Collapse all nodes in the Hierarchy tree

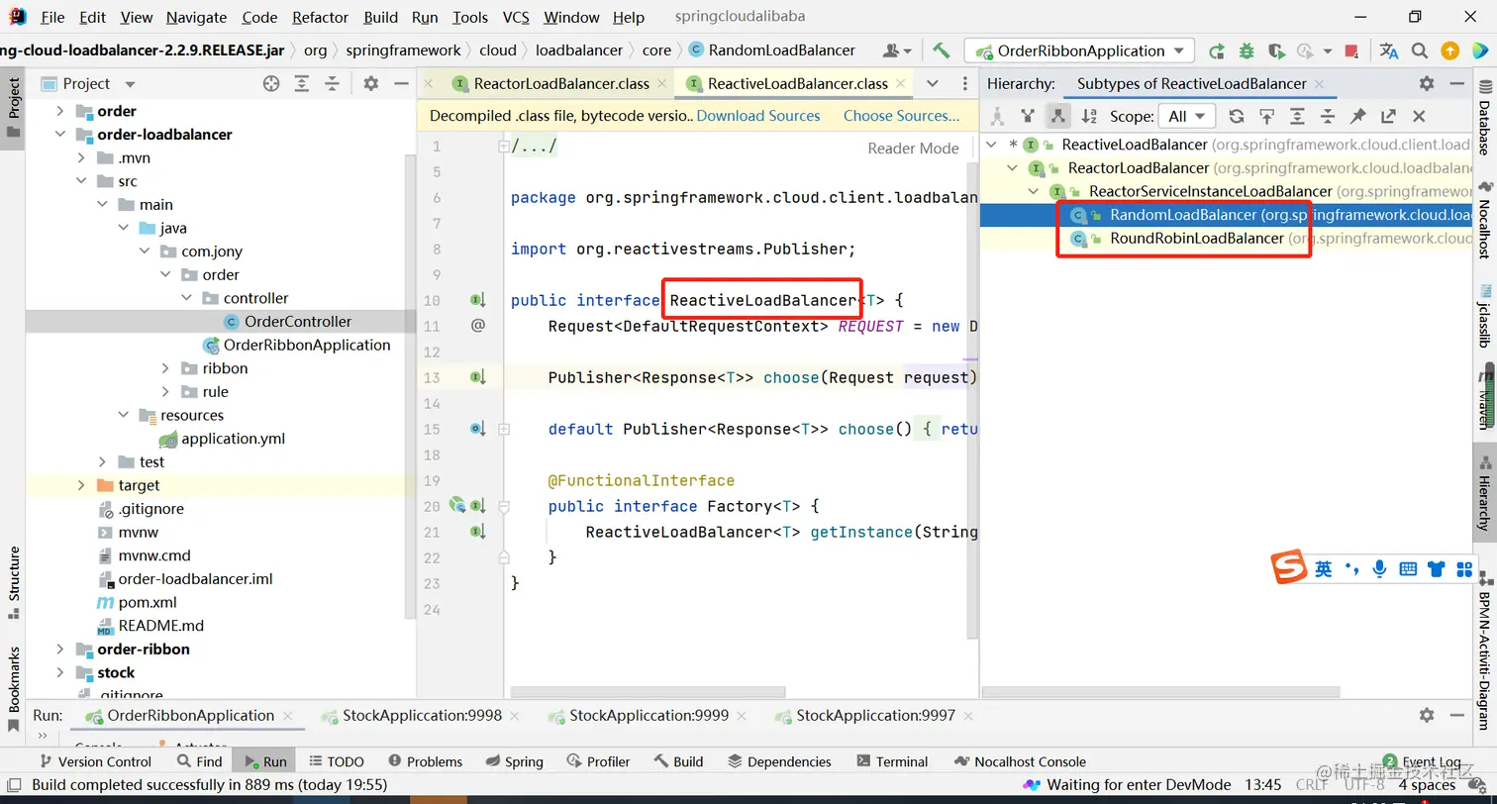pos(1328,116)
